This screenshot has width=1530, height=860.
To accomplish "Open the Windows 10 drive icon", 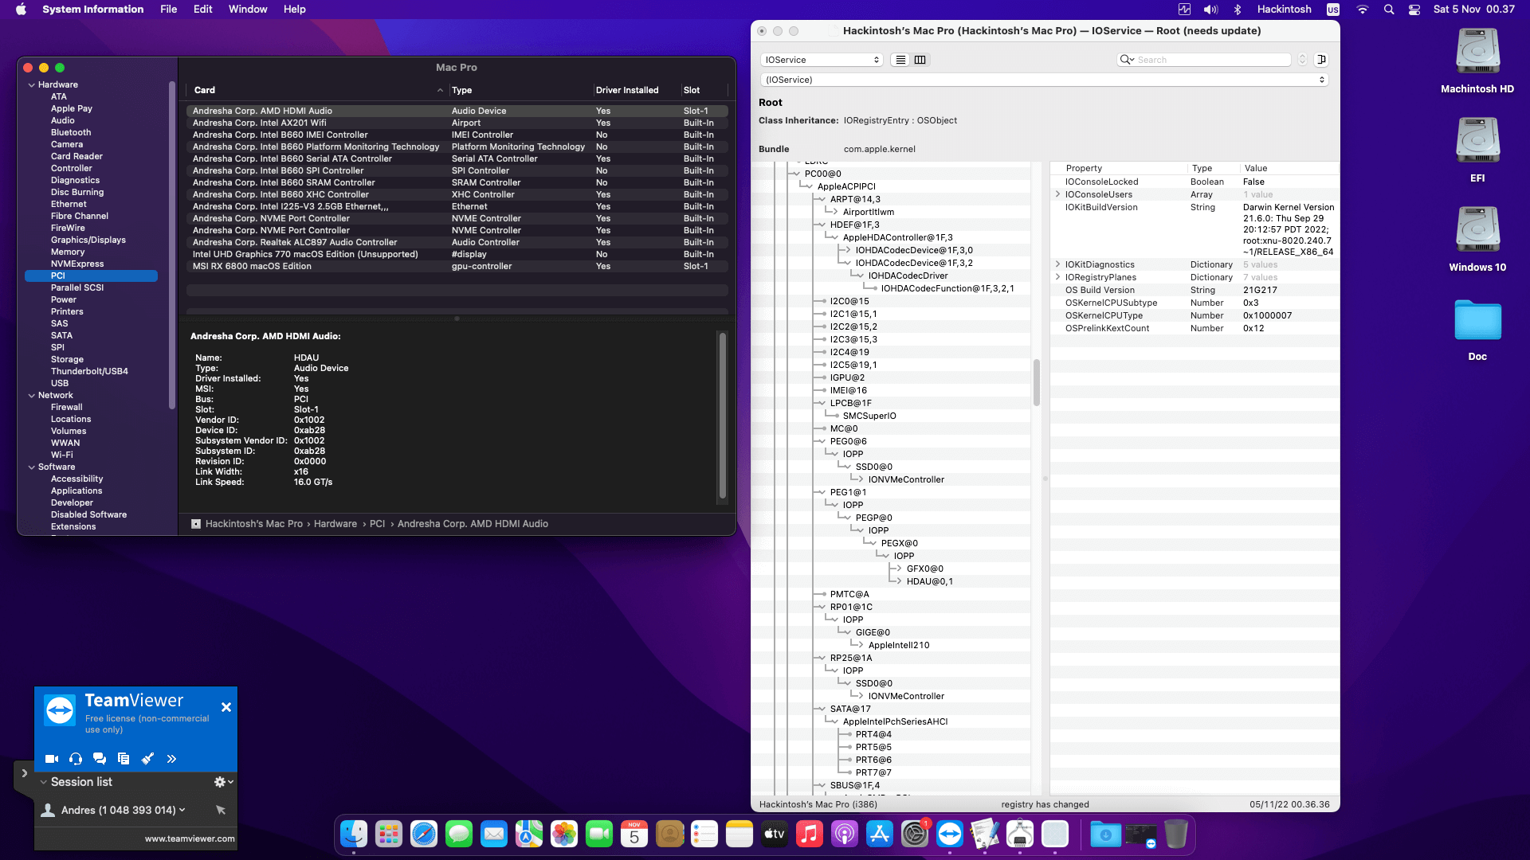I will click(1477, 231).
